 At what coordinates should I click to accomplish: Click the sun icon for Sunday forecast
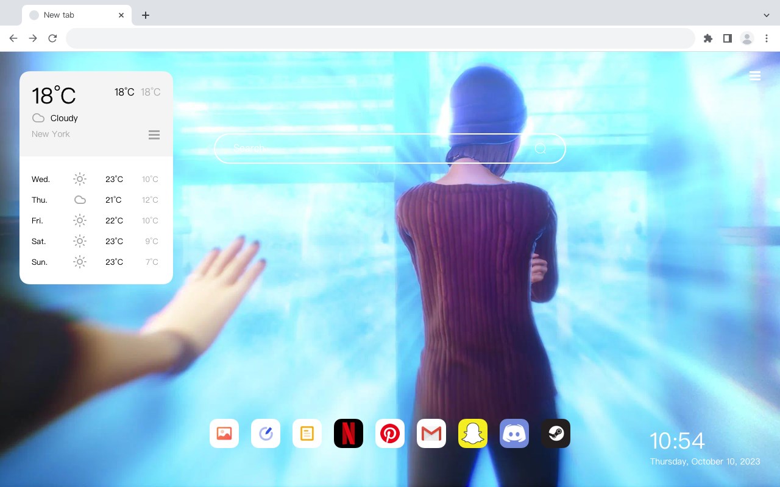coord(80,262)
